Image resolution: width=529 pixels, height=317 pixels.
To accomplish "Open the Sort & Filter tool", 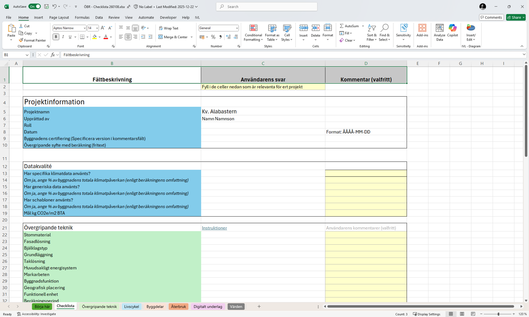I will click(x=372, y=33).
